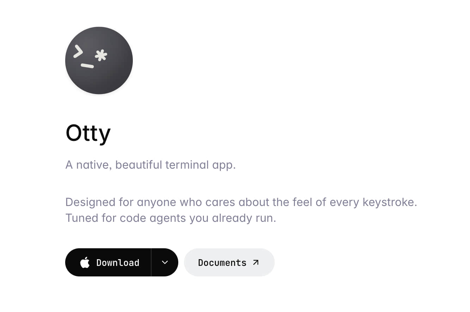This screenshot has height=312, width=470.
Task: Click the Apple logo in the Download button
Action: click(85, 262)
